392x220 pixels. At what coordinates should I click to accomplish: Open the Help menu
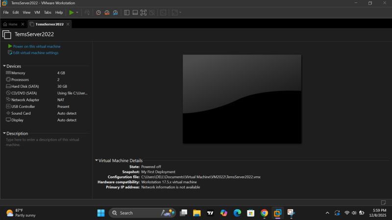[59, 13]
